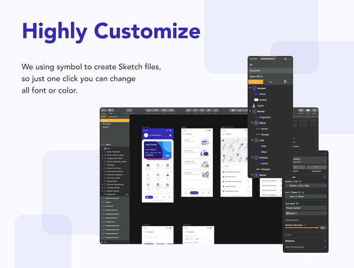The width and height of the screenshot is (354, 268).
Task: Select the Style guide page
Action: click(x=115, y=124)
